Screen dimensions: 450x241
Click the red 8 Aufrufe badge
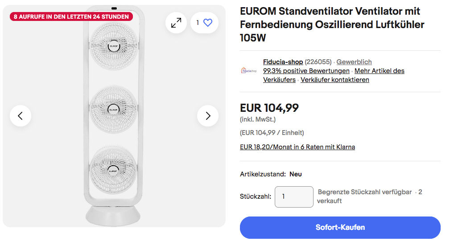coord(71,16)
